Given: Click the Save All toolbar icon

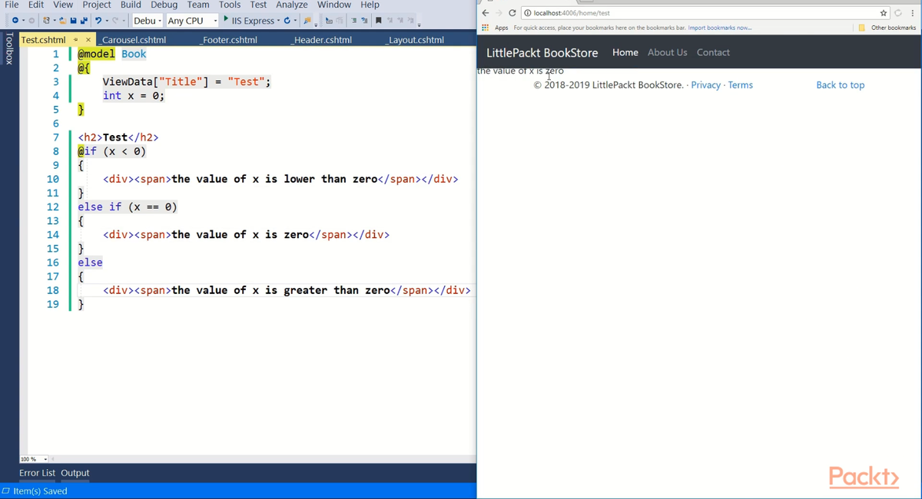Looking at the screenshot, I should [84, 21].
